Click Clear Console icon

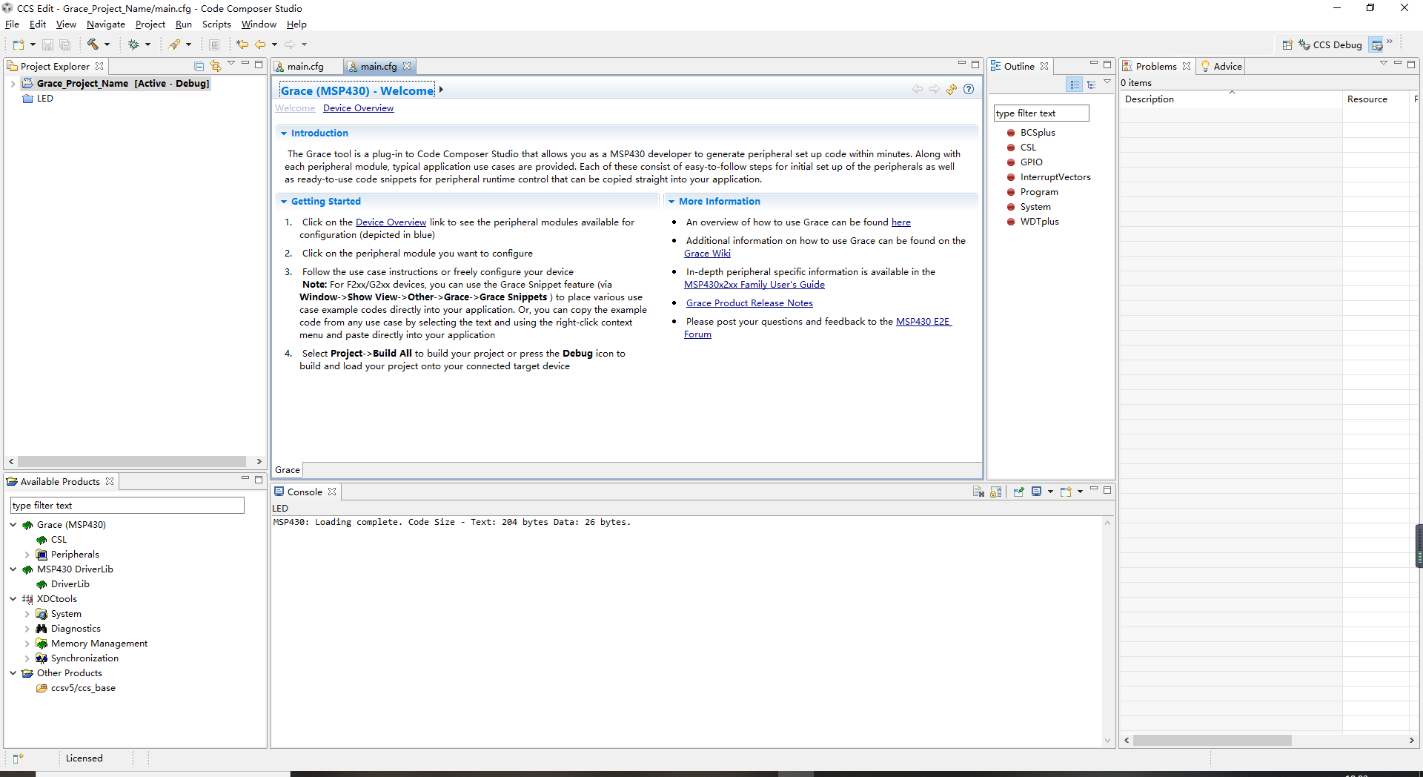978,492
